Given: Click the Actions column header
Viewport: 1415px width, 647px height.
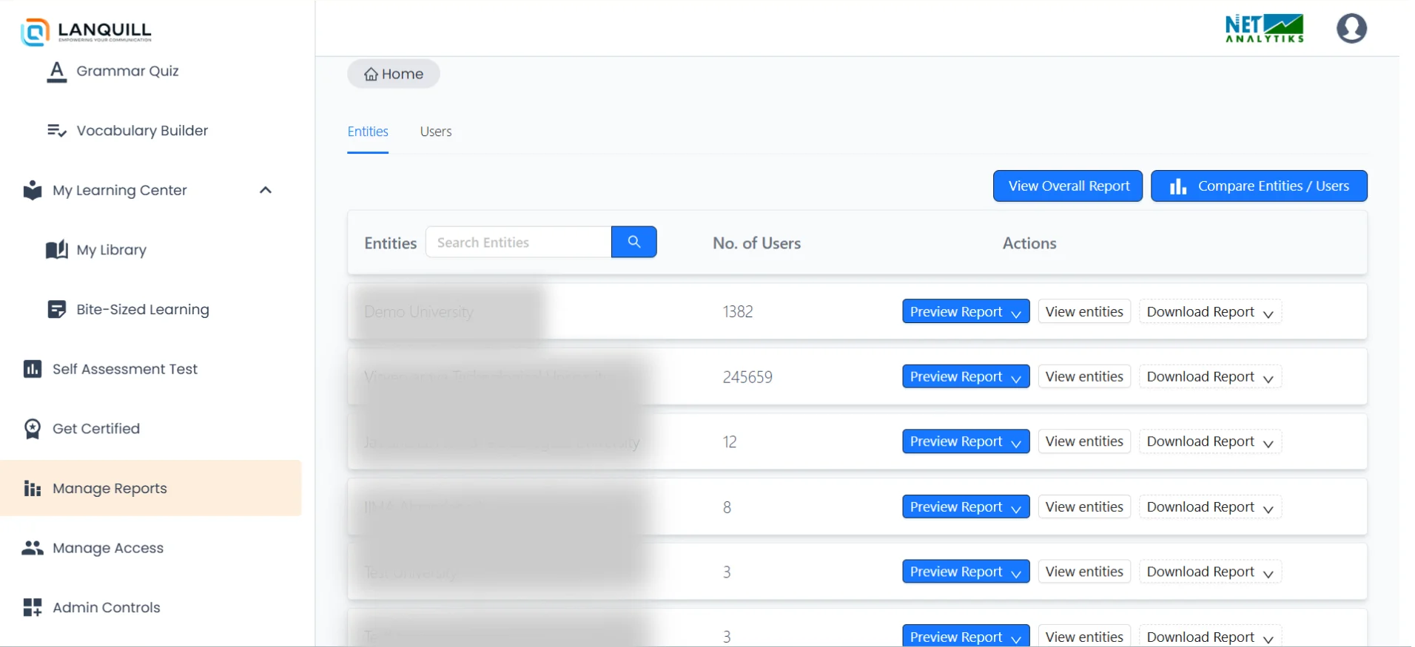Looking at the screenshot, I should [x=1029, y=243].
